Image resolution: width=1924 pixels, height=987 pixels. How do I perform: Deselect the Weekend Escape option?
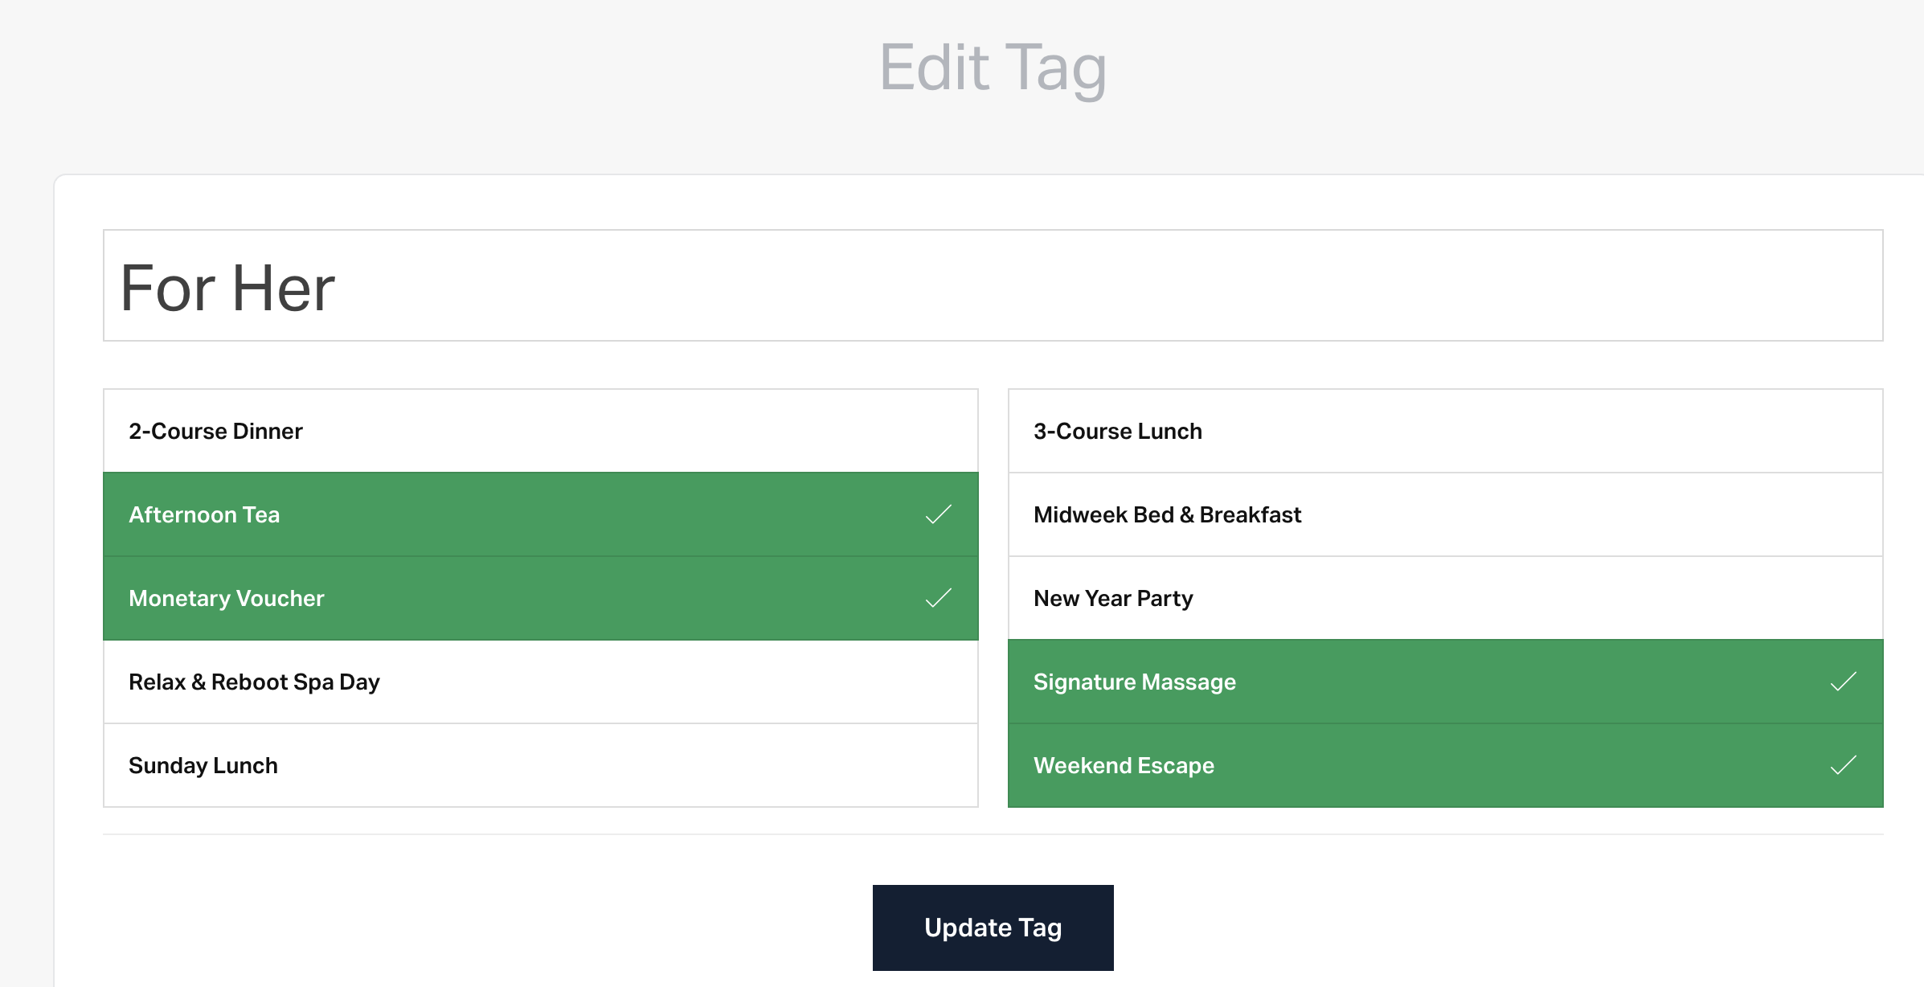pos(1445,765)
